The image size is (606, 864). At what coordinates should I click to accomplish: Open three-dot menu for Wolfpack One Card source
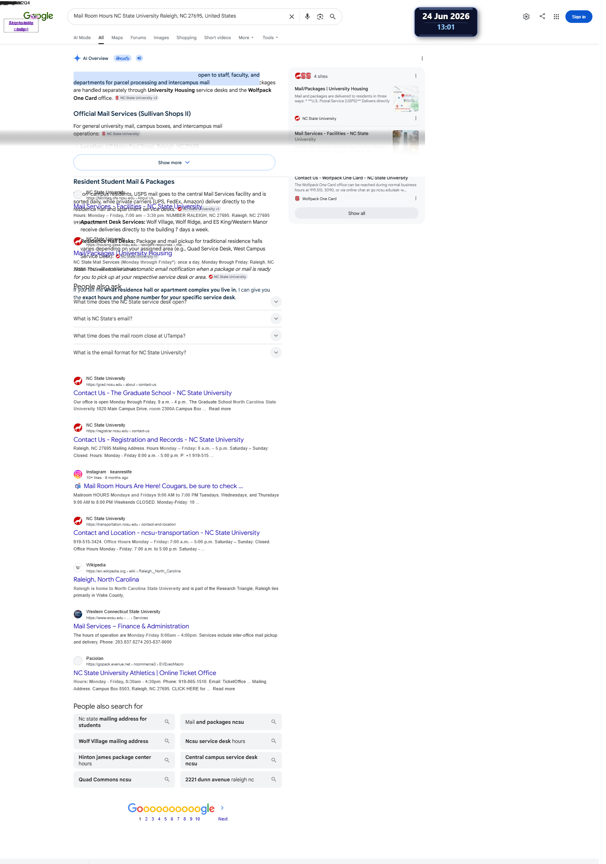point(415,199)
